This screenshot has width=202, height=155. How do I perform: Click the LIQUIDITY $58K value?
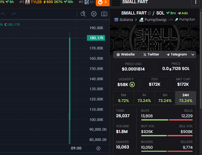pos(123,84)
